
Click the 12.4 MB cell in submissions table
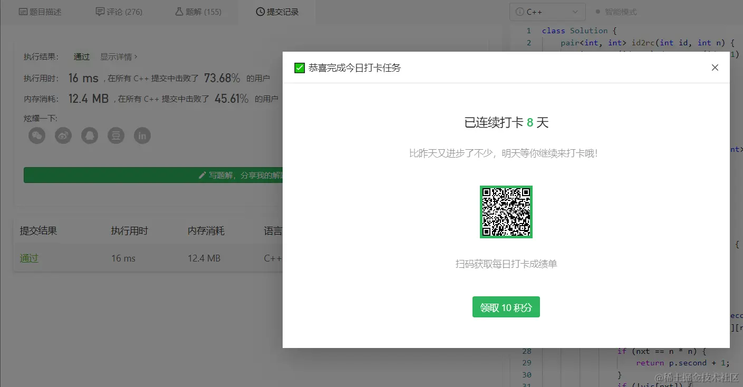(204, 258)
